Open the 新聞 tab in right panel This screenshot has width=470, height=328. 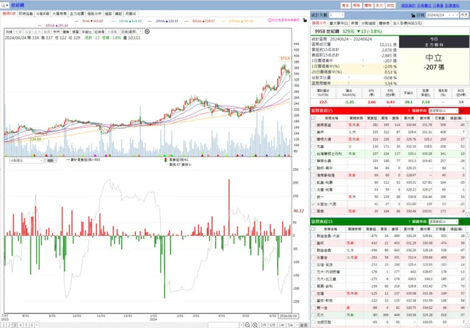(x=354, y=23)
